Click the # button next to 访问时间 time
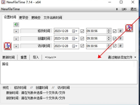This screenshot has width=140, height=105. (120, 46)
